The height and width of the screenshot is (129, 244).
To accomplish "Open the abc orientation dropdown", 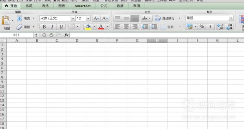I will [x=146, y=18].
